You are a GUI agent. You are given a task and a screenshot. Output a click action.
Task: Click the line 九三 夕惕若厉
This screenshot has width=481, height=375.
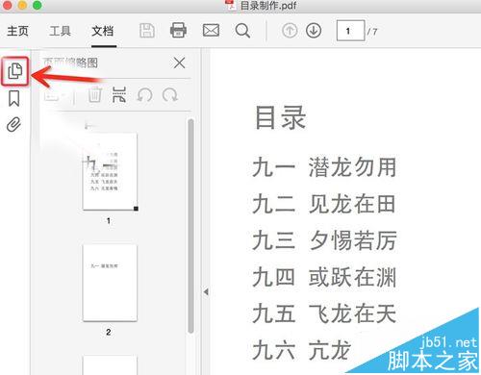coord(325,240)
